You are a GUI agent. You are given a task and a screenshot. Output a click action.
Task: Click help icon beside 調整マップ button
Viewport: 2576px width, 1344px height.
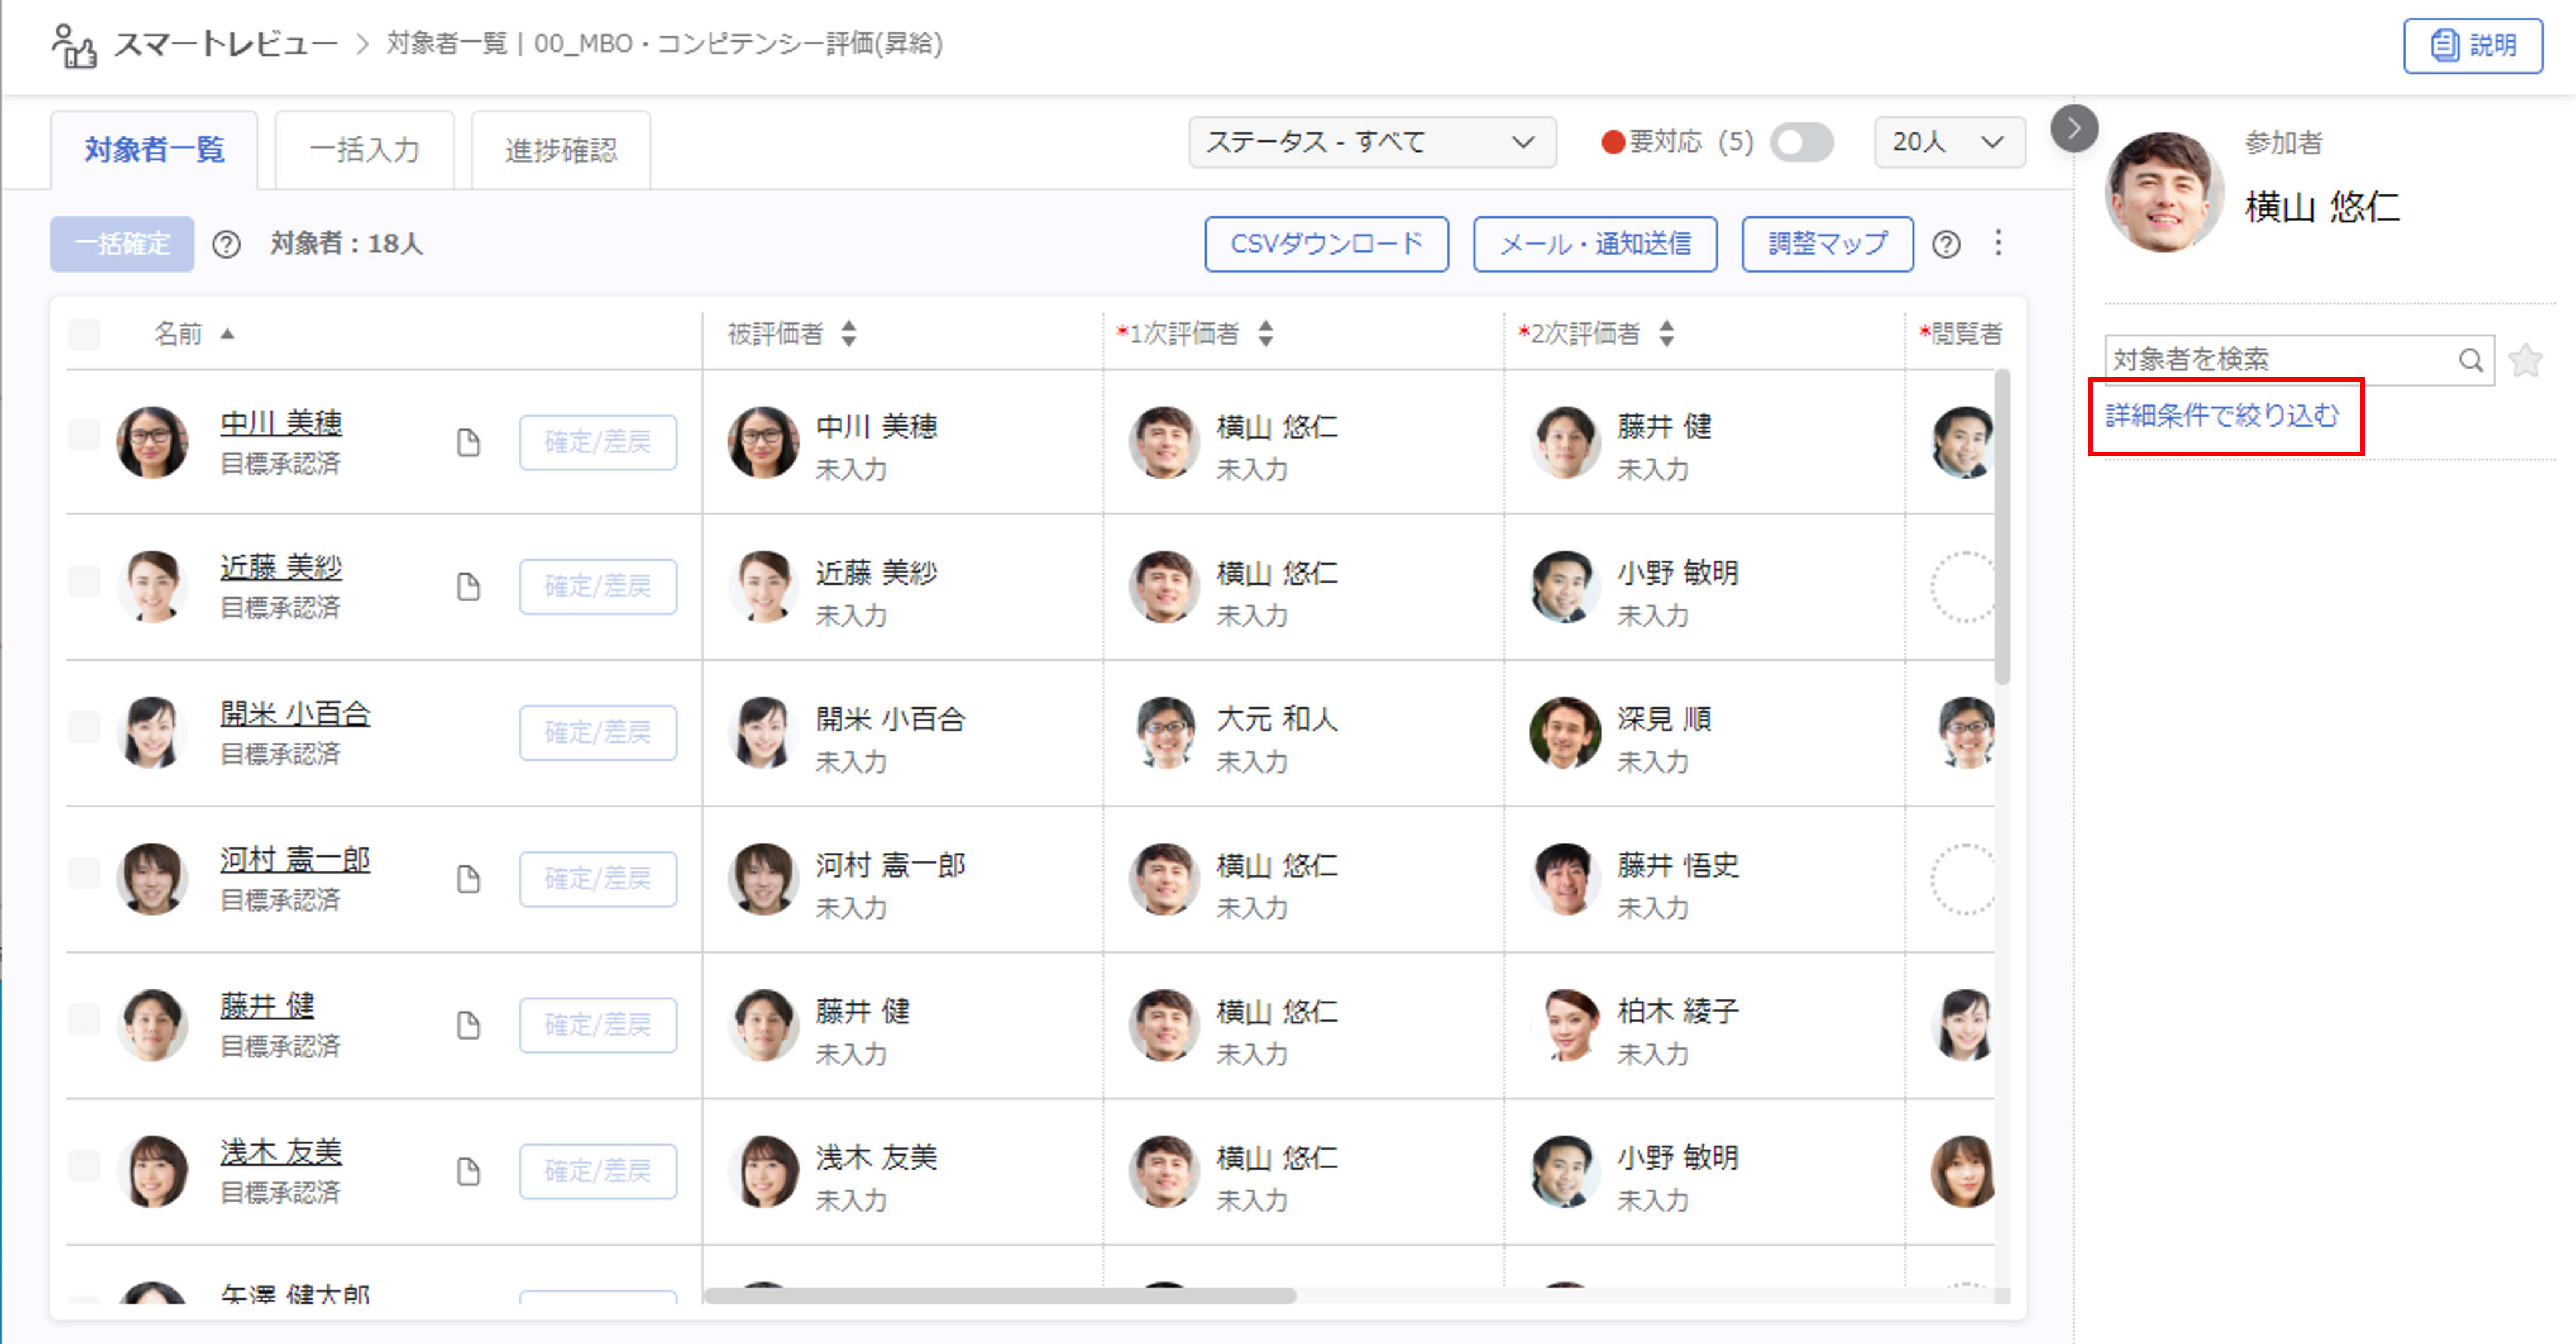click(1946, 244)
